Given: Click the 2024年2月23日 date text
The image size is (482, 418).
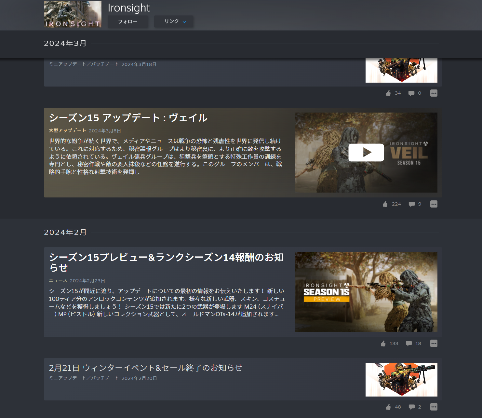Looking at the screenshot, I should pos(87,281).
